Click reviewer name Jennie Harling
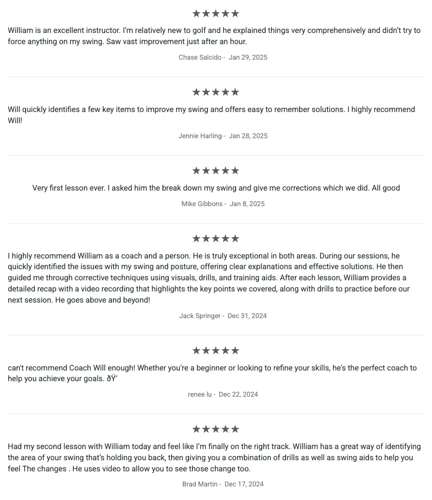 [200, 136]
